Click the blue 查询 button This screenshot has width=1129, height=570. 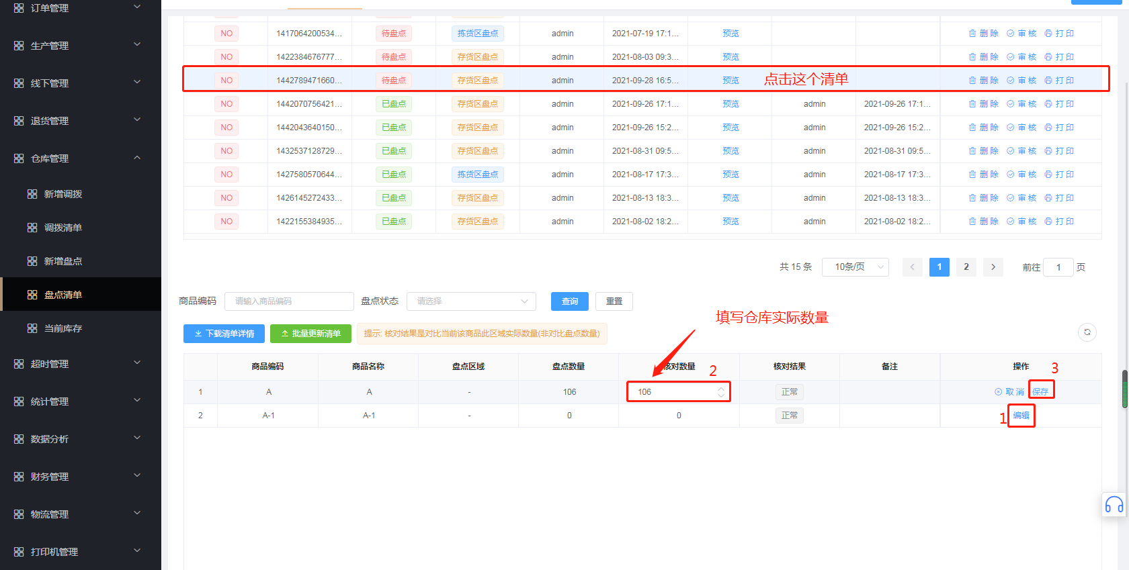coord(570,301)
